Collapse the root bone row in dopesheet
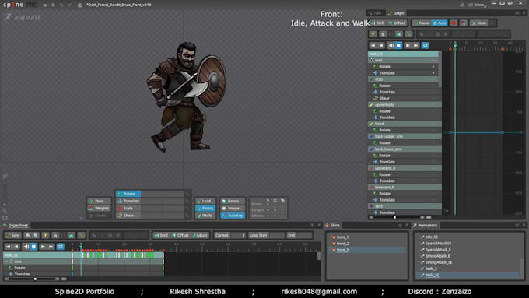Image resolution: width=529 pixels, height=298 pixels. click(x=5, y=261)
